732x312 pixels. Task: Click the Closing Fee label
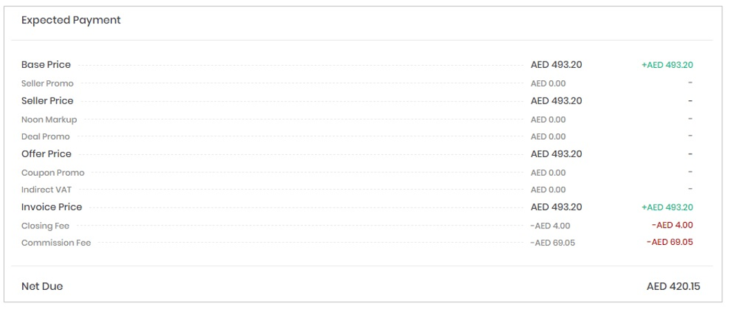pyautogui.click(x=45, y=226)
